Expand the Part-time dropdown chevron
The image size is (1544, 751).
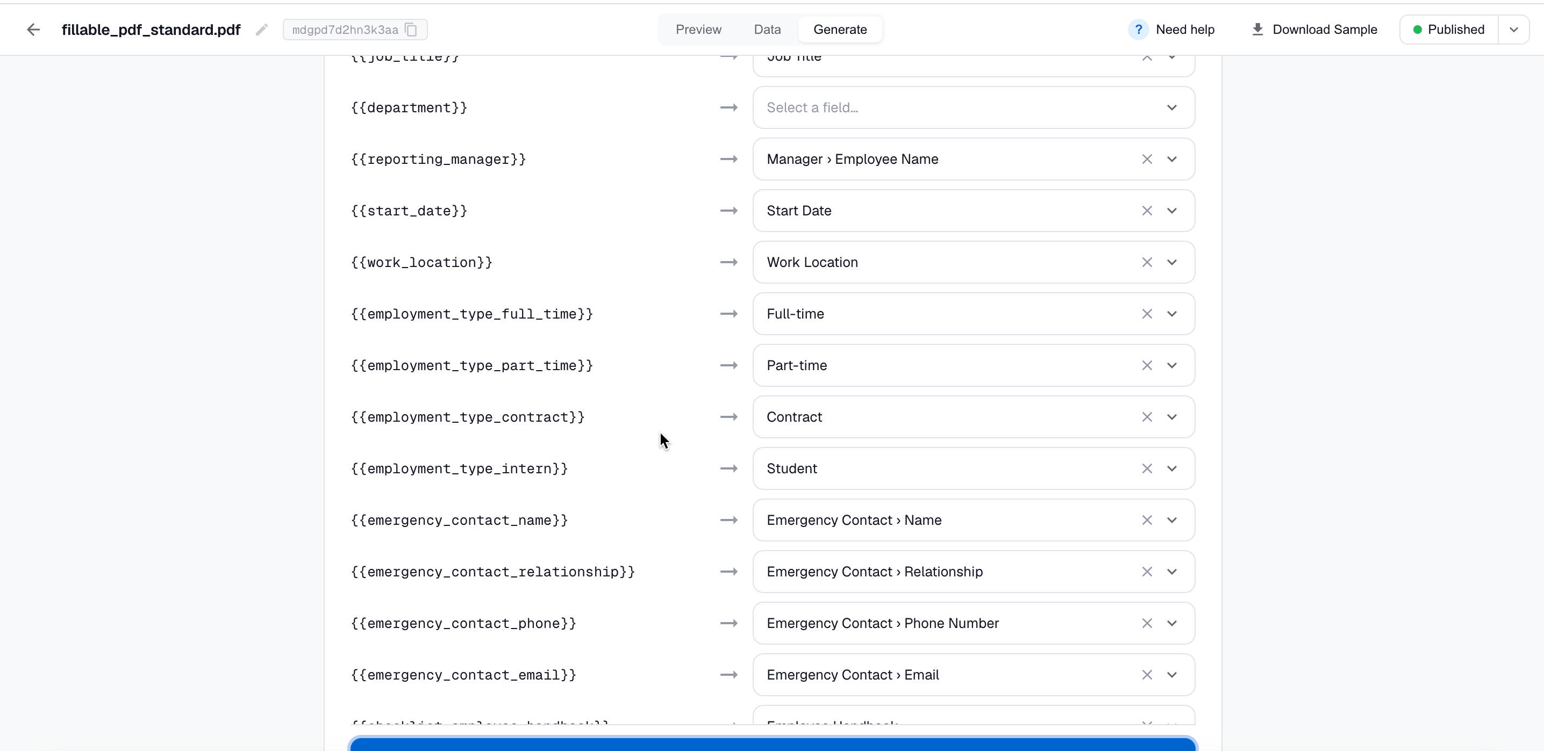[1171, 365]
